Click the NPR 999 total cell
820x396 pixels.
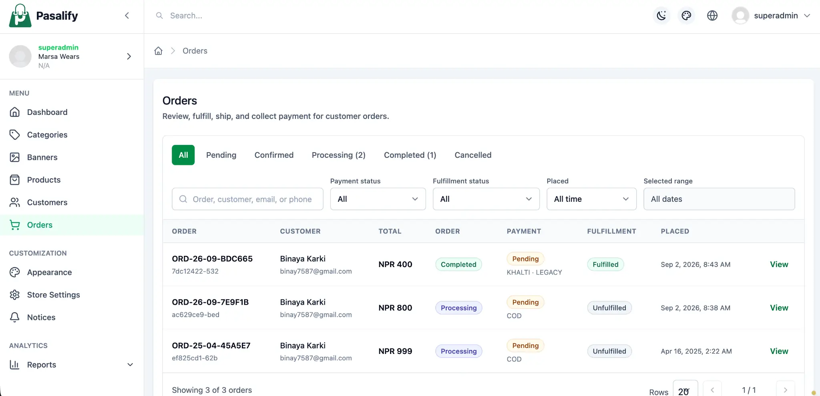coord(395,351)
